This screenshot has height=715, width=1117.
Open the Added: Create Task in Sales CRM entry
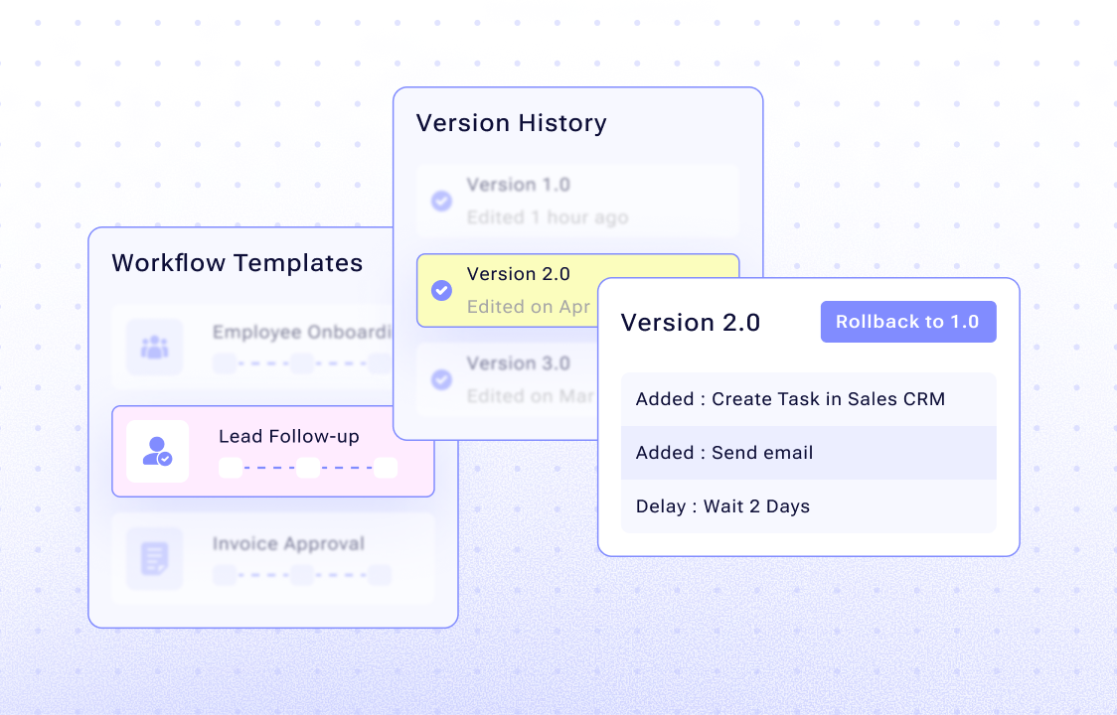pos(808,399)
